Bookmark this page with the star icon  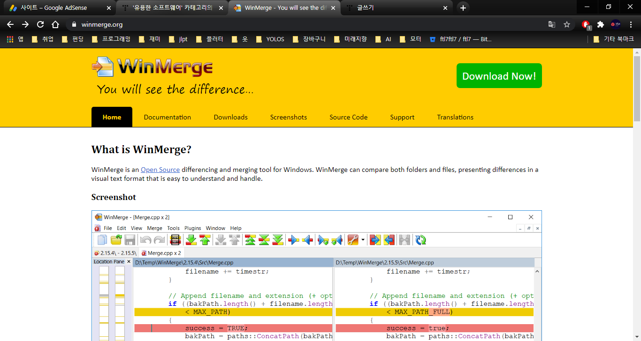(x=567, y=24)
